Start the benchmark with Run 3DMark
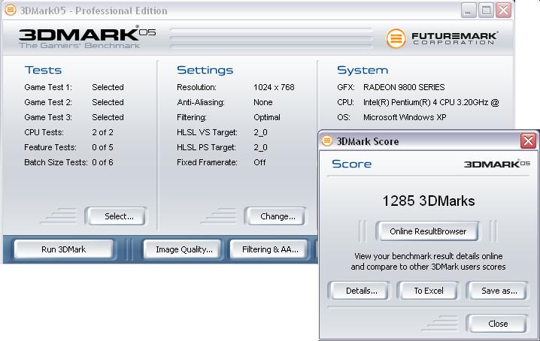The height and width of the screenshot is (341, 540). (x=64, y=249)
